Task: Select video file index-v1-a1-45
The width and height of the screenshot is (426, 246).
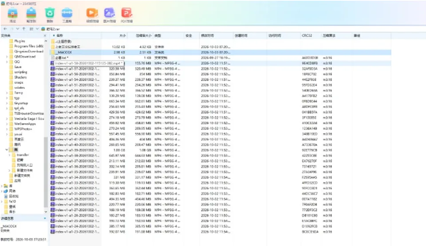Action: coord(221,117)
